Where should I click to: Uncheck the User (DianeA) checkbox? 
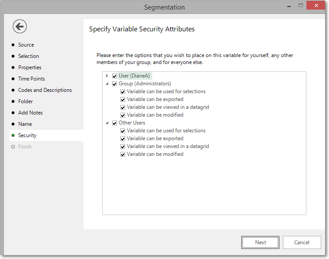pyautogui.click(x=115, y=76)
